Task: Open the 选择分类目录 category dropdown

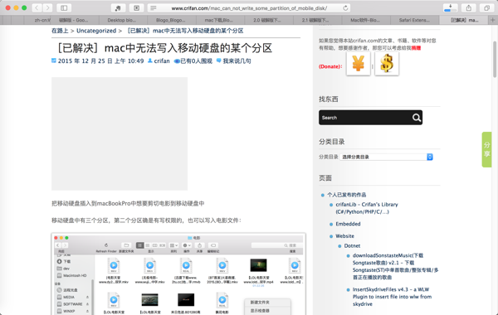Action: pos(386,157)
